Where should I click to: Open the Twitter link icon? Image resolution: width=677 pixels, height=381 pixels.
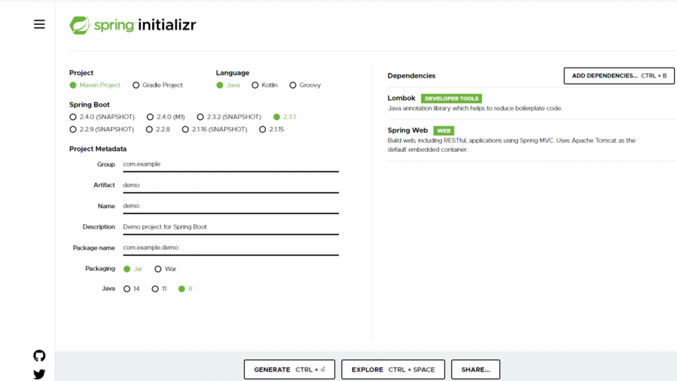click(x=39, y=374)
